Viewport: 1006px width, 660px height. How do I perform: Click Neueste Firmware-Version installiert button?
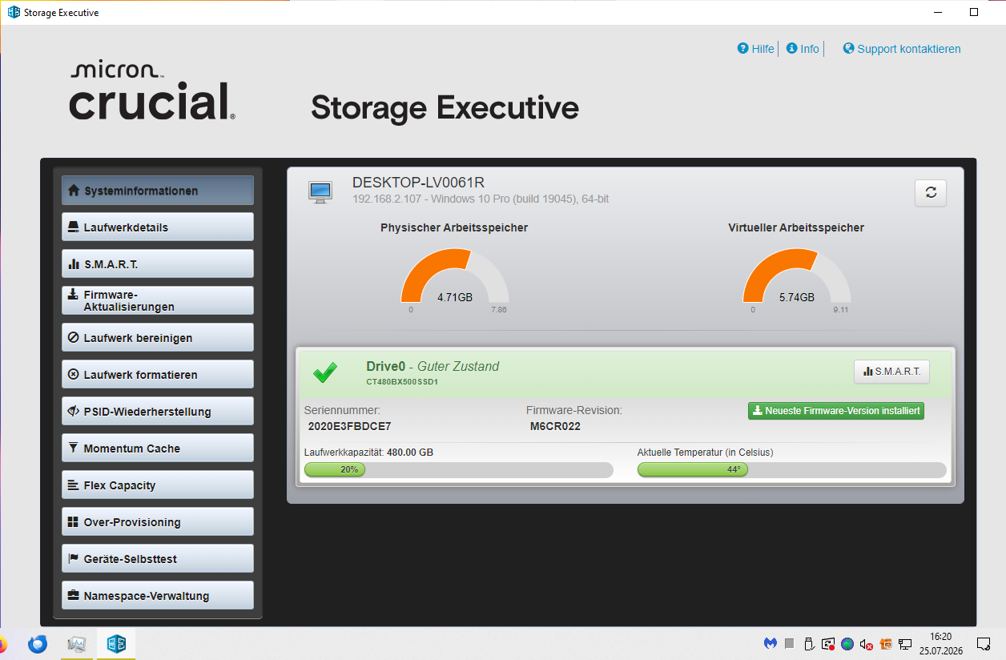click(x=836, y=411)
